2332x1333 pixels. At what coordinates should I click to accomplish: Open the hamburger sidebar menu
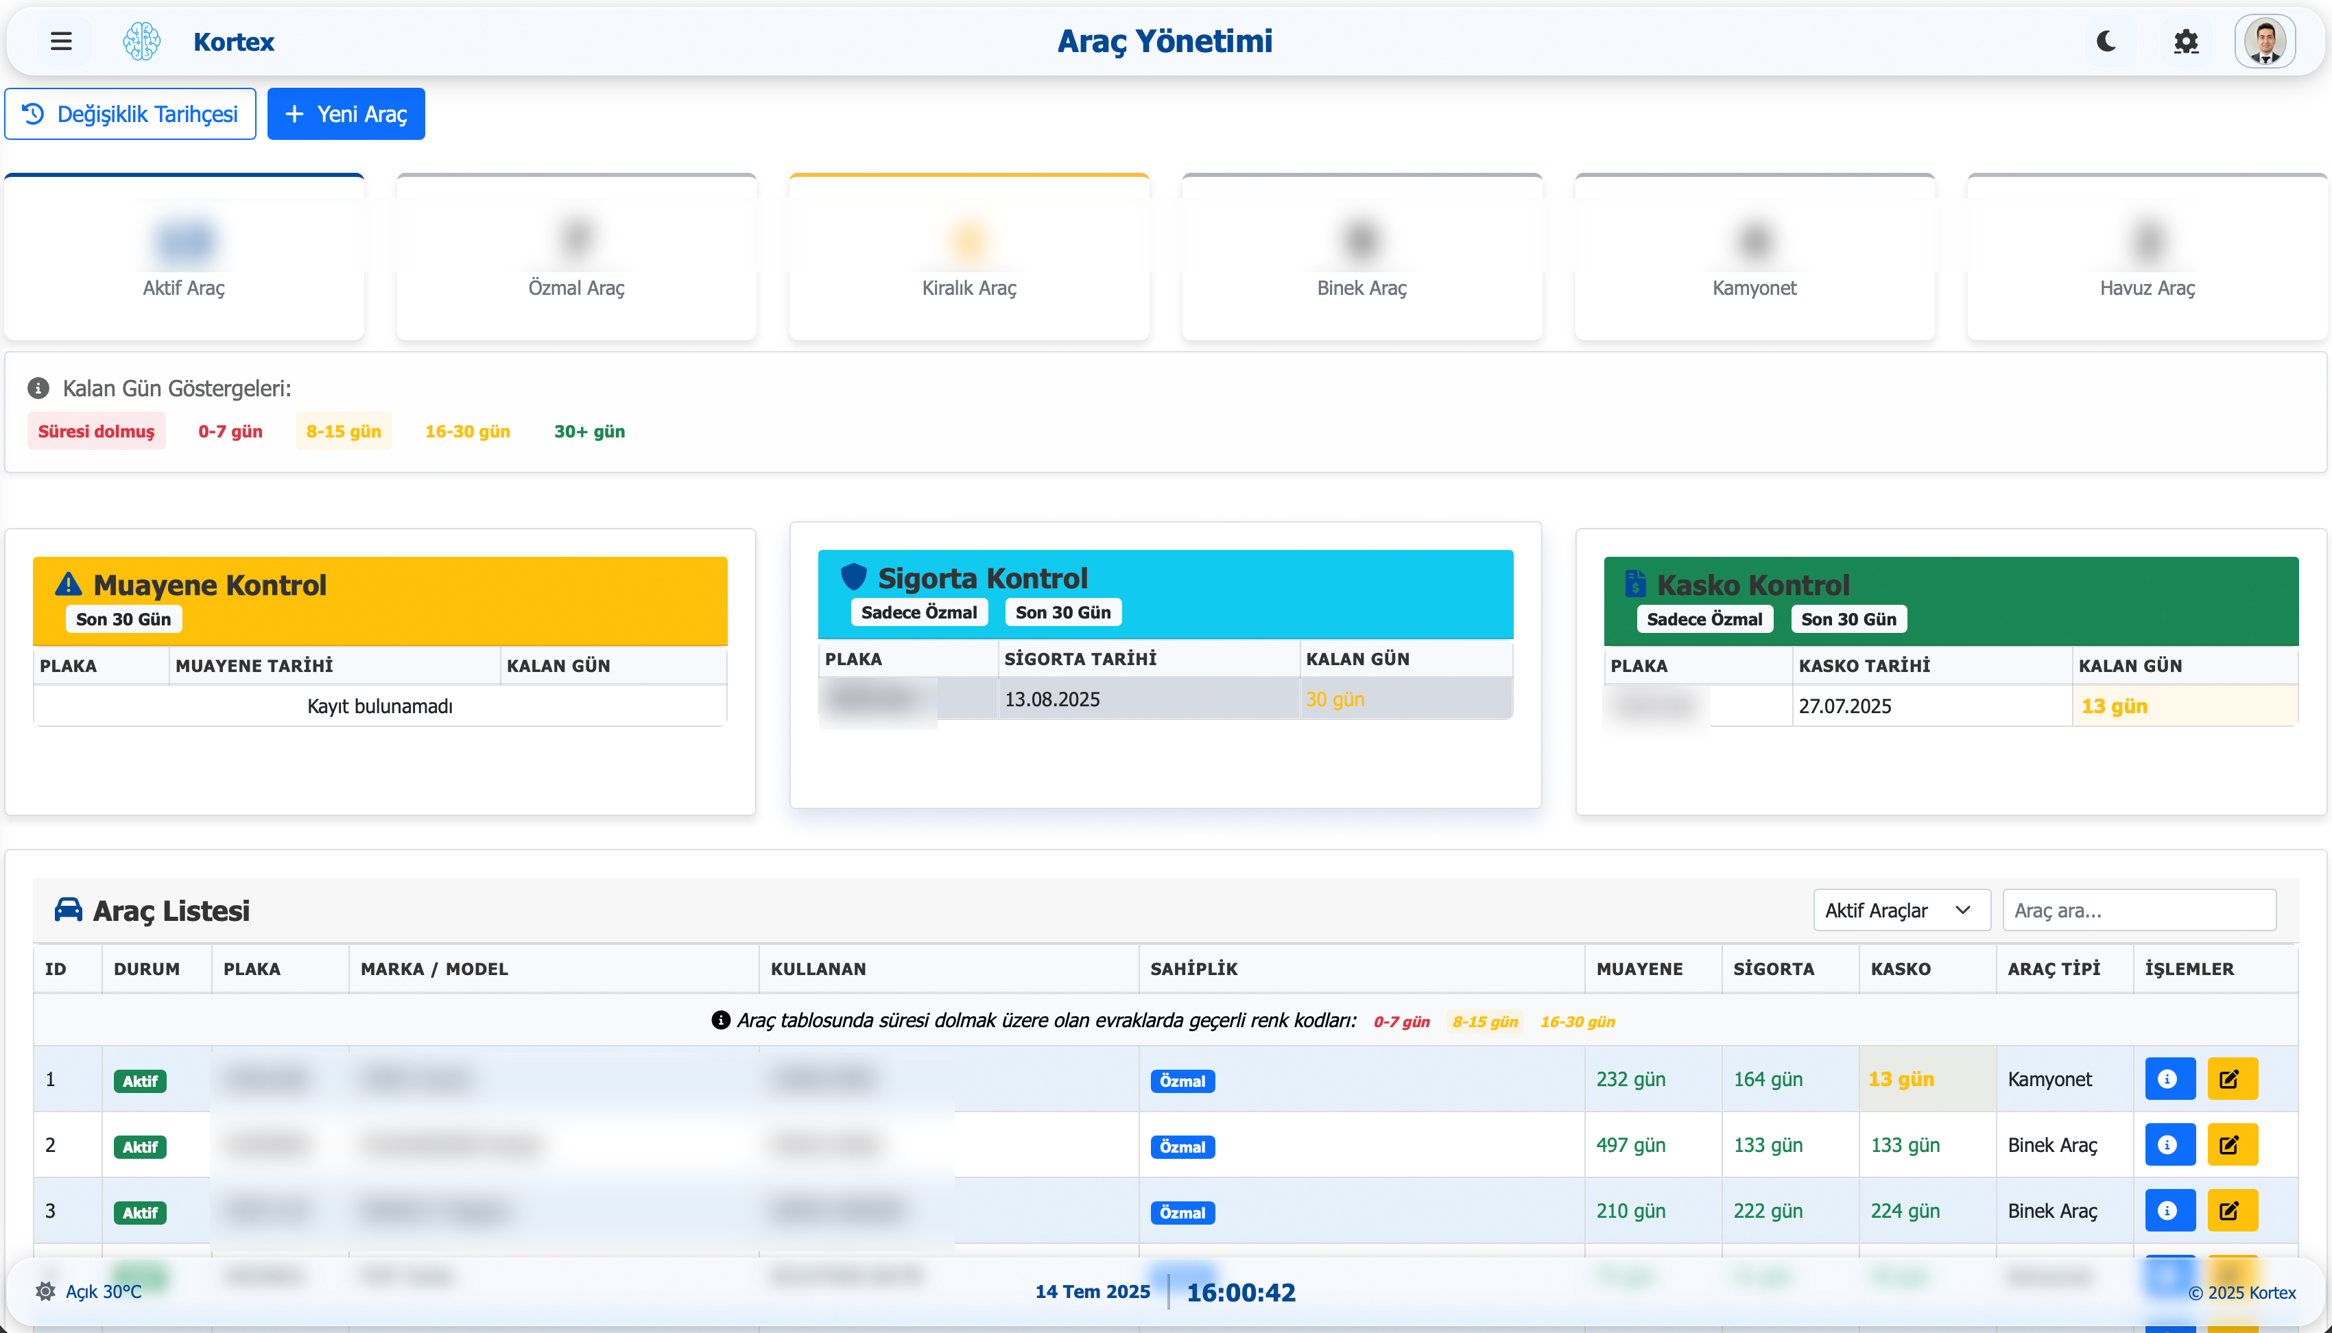click(x=60, y=41)
